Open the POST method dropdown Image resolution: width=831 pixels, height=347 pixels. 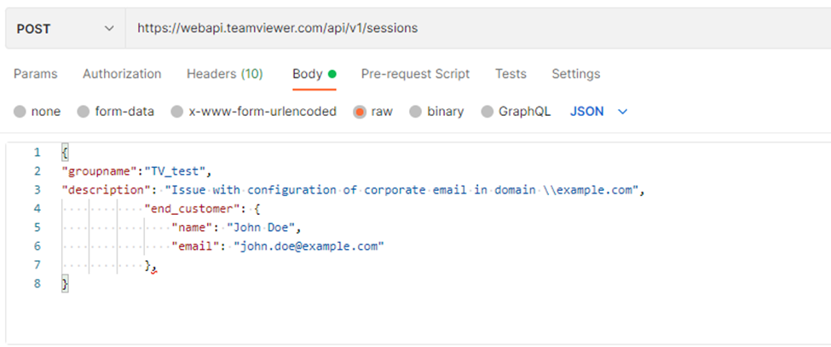[64, 29]
